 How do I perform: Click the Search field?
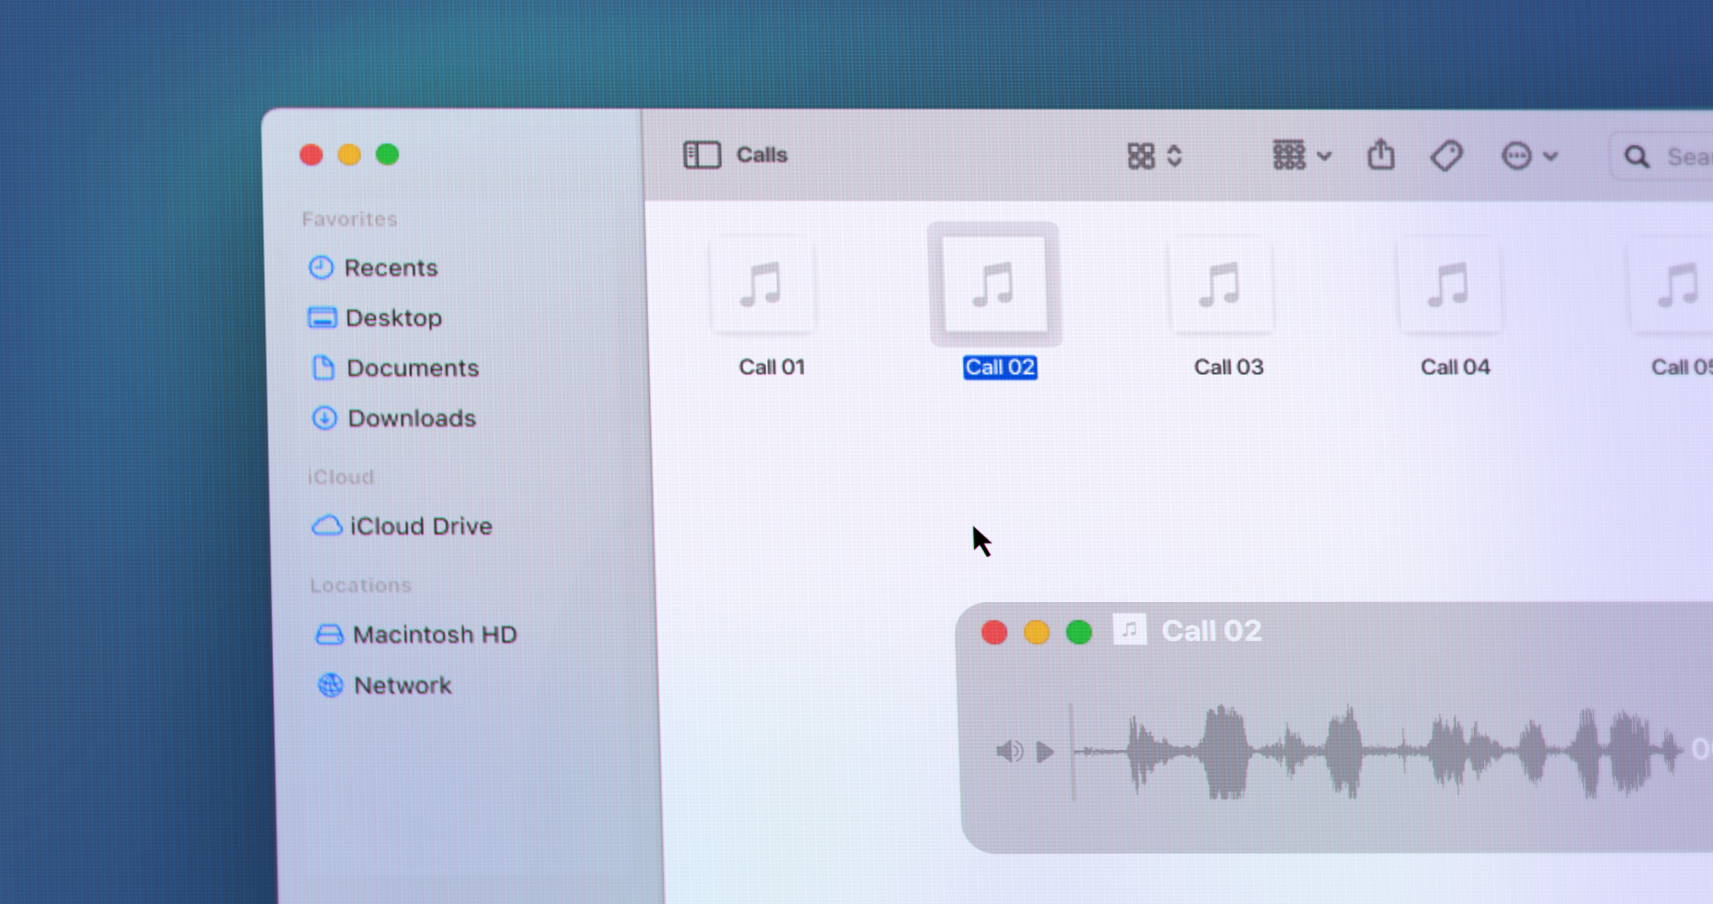click(x=1677, y=157)
